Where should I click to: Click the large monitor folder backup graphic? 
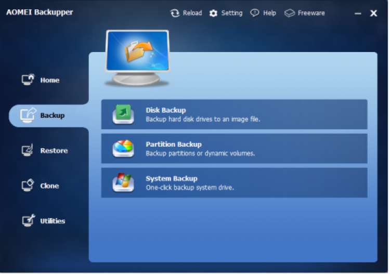pyautogui.click(x=138, y=58)
